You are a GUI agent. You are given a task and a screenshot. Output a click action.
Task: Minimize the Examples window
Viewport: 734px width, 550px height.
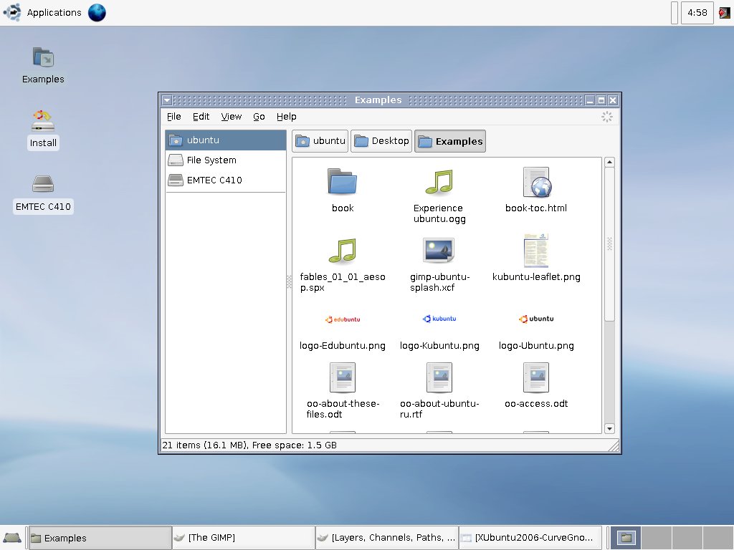click(x=590, y=100)
